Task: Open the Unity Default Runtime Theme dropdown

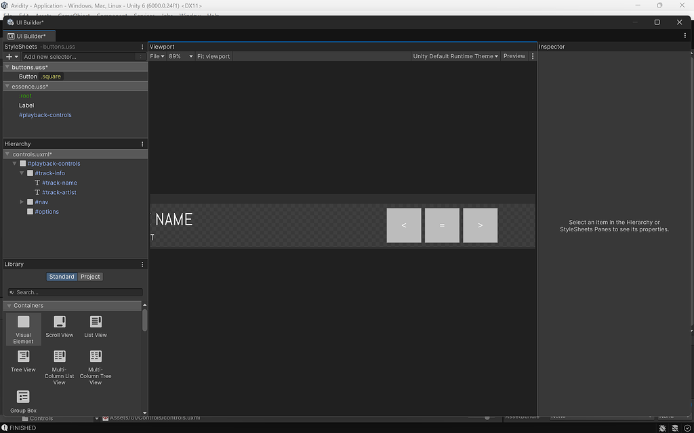Action: click(455, 56)
